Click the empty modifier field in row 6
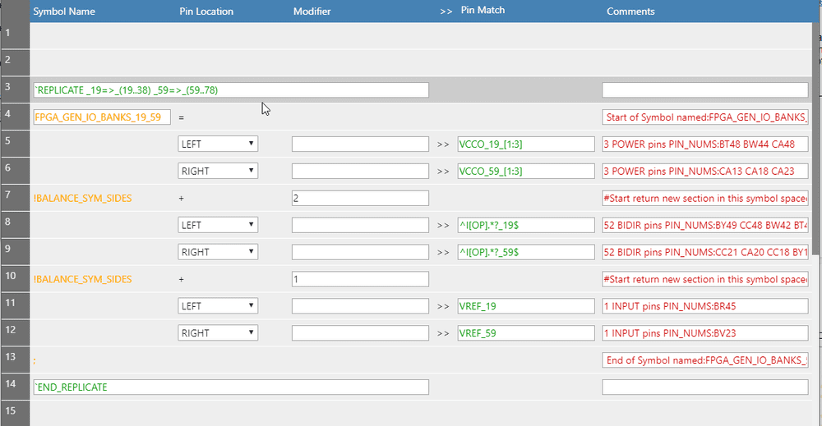 click(360, 171)
